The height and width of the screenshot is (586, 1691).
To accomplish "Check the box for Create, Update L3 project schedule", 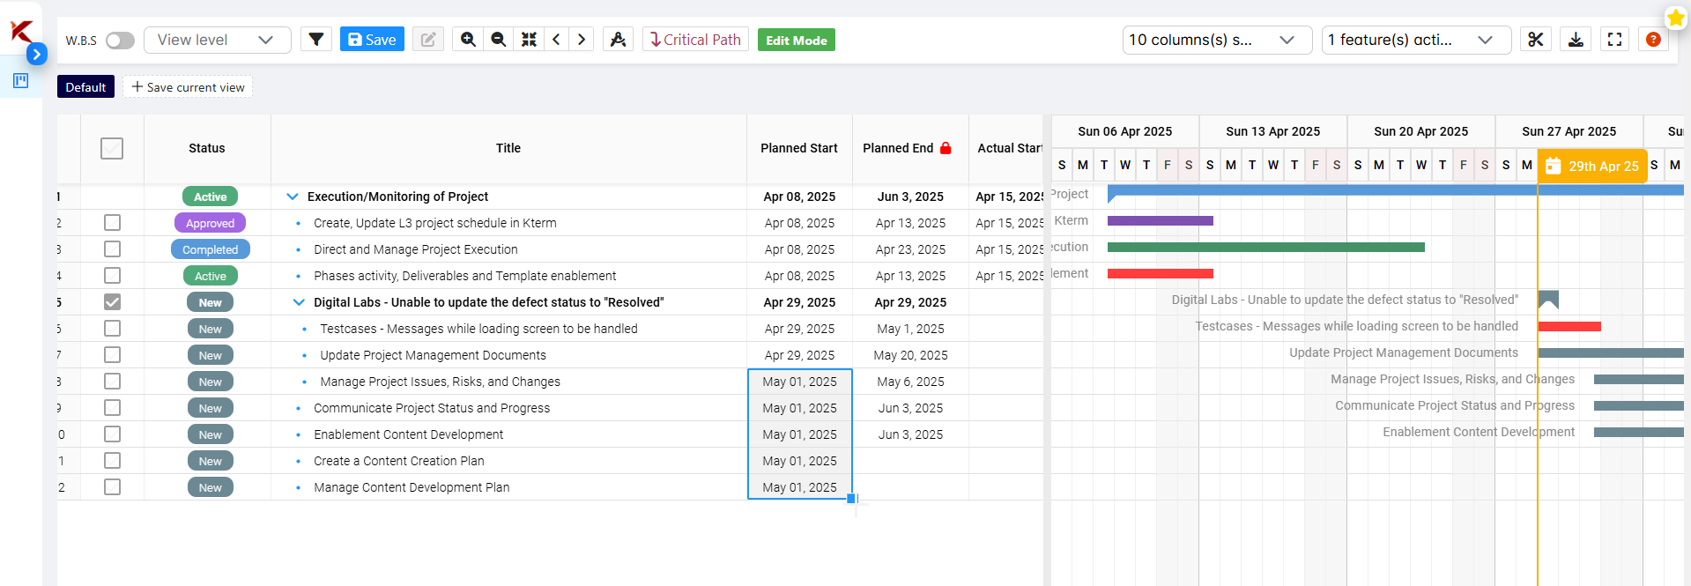I will 112,223.
